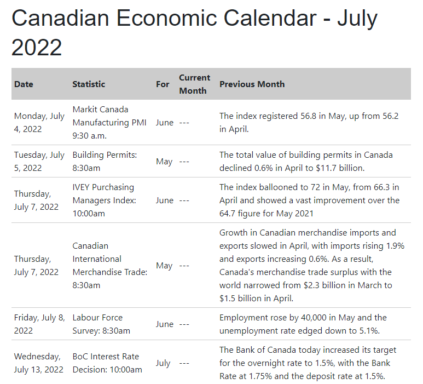Screen dimensions: 423x384
Task: Click the Canadian Economic Calendar page heading
Action: (x=194, y=33)
